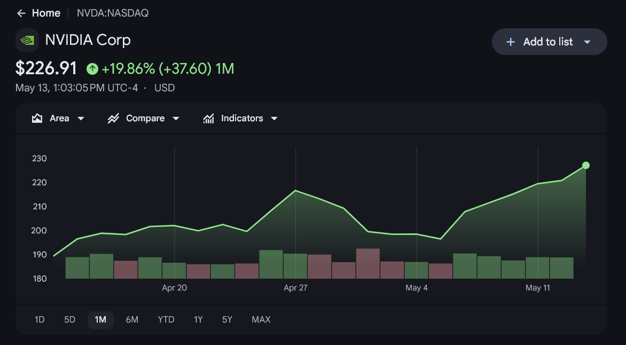Click the May 4 x-axis date label

tap(417, 288)
